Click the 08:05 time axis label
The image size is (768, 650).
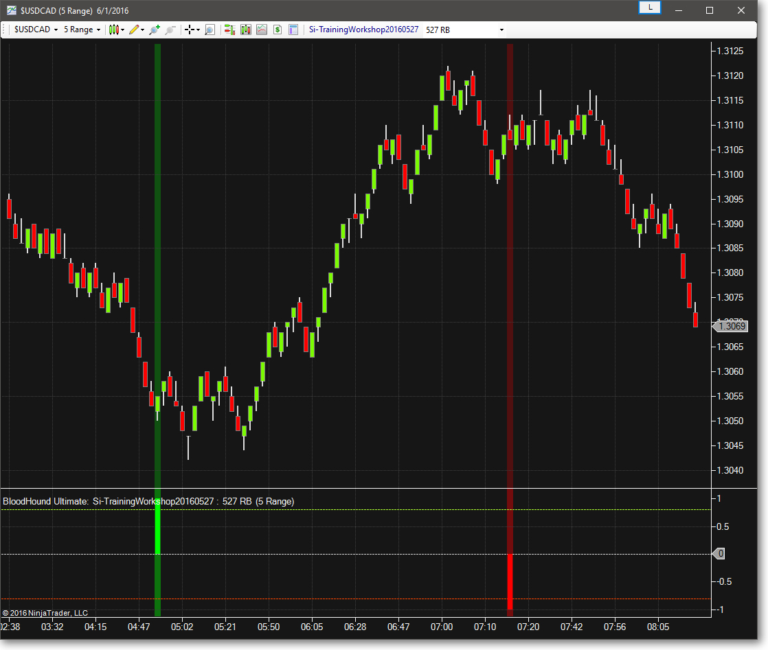tap(658, 627)
